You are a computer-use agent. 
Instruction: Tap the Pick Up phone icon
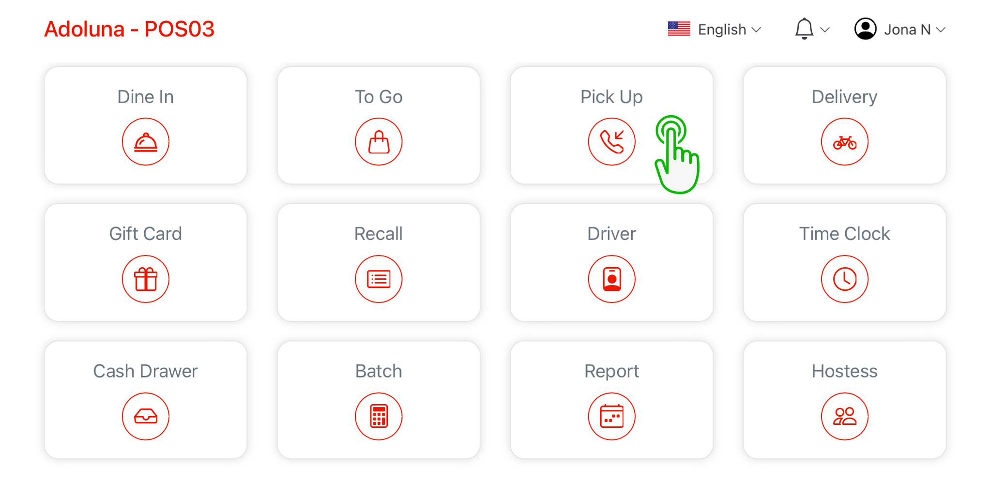tap(611, 142)
